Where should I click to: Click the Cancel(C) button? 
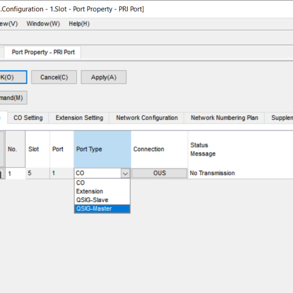point(54,77)
